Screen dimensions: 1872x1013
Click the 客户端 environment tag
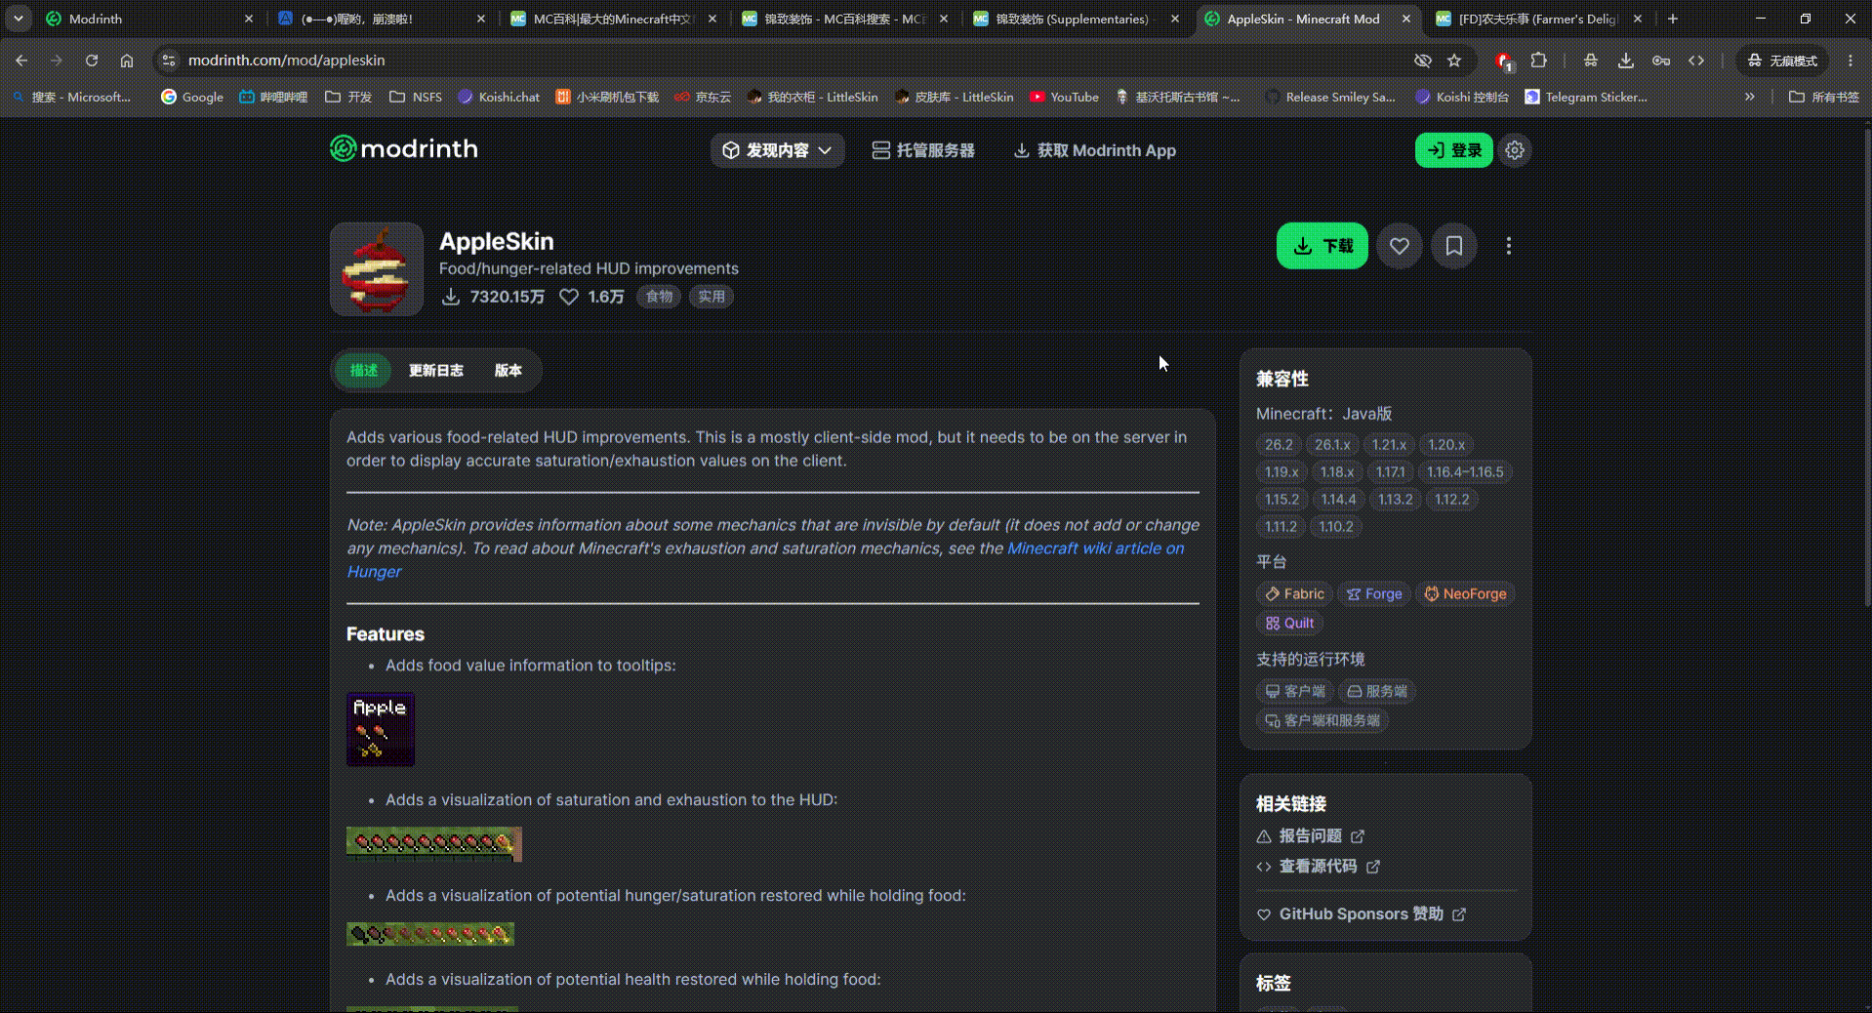pos(1294,691)
